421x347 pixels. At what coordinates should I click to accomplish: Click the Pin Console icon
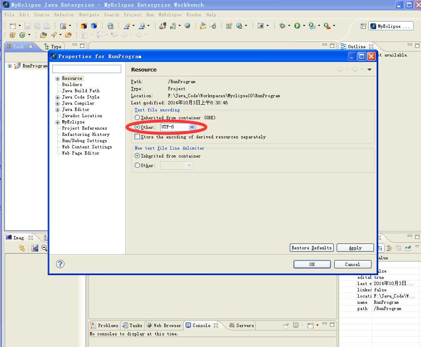(286, 325)
